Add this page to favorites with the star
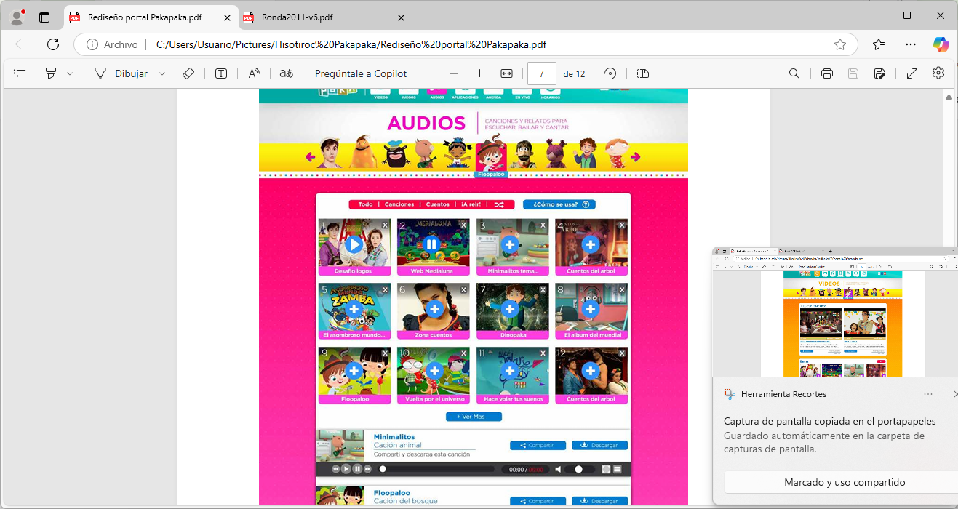958x509 pixels. (x=840, y=44)
